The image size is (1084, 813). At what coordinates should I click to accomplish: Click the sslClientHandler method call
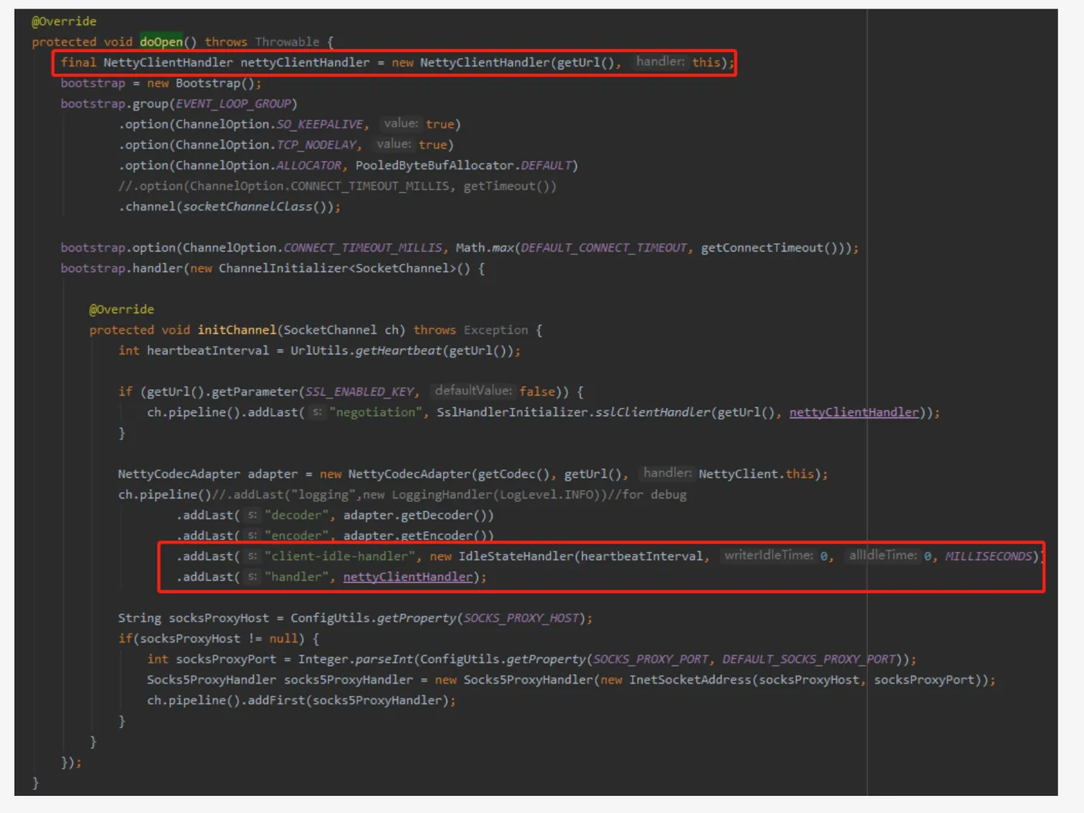pyautogui.click(x=652, y=413)
